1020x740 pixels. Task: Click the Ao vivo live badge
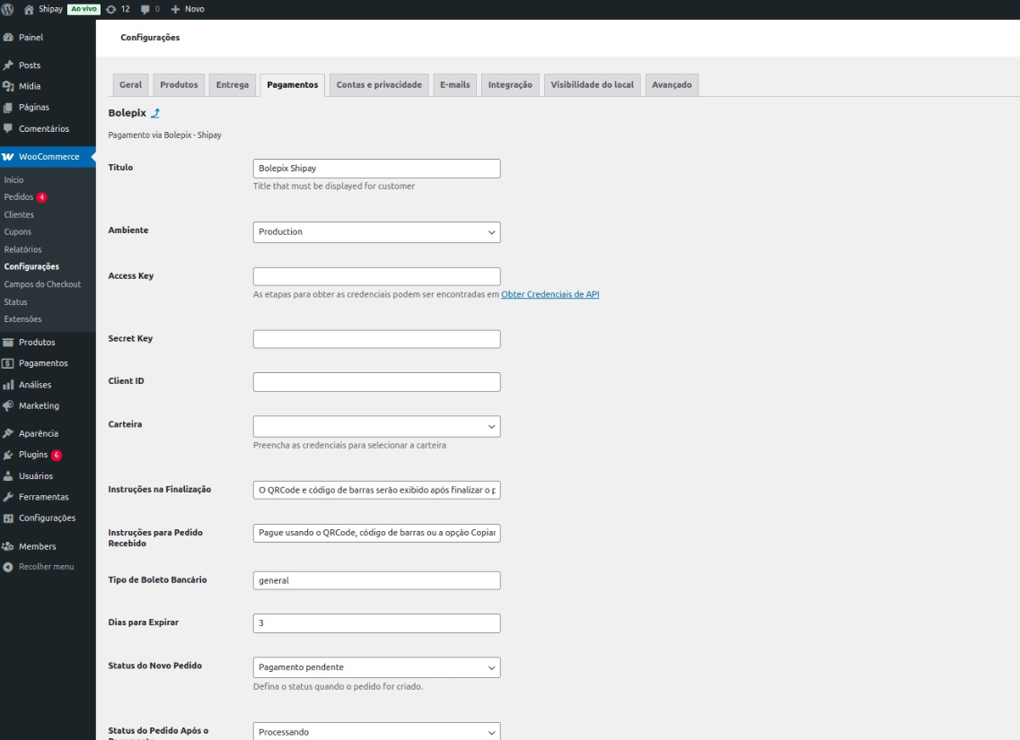click(x=84, y=9)
